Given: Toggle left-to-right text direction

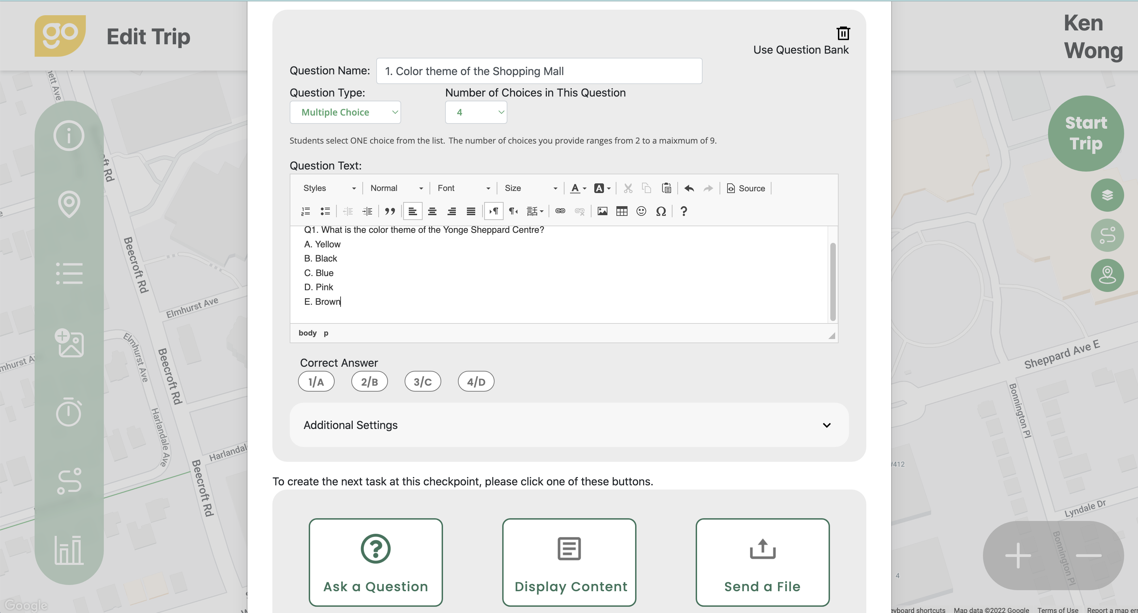Looking at the screenshot, I should 494,211.
